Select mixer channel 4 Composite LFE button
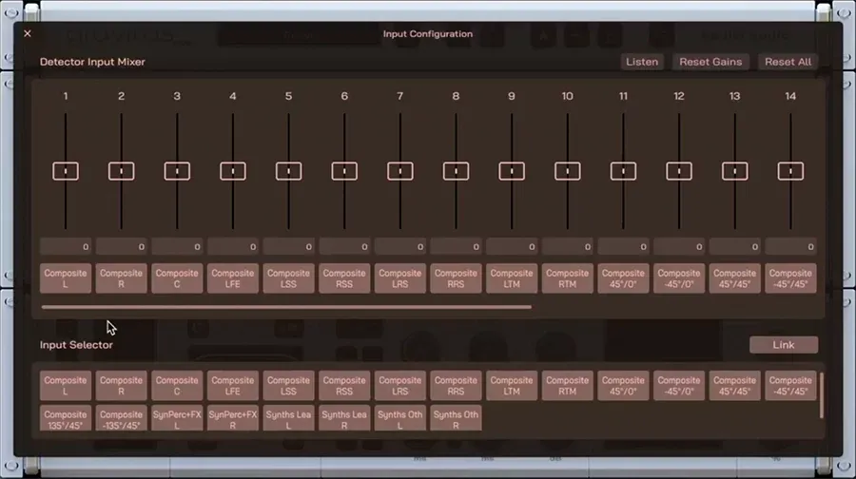This screenshot has height=479, width=856. point(233,278)
